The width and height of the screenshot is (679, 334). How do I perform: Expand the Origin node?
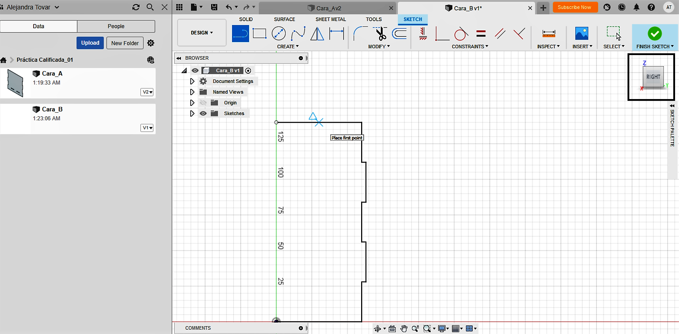[x=192, y=103]
